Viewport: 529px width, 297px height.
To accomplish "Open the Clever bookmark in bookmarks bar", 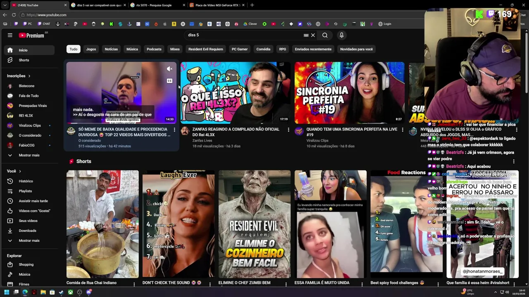I will [x=250, y=24].
